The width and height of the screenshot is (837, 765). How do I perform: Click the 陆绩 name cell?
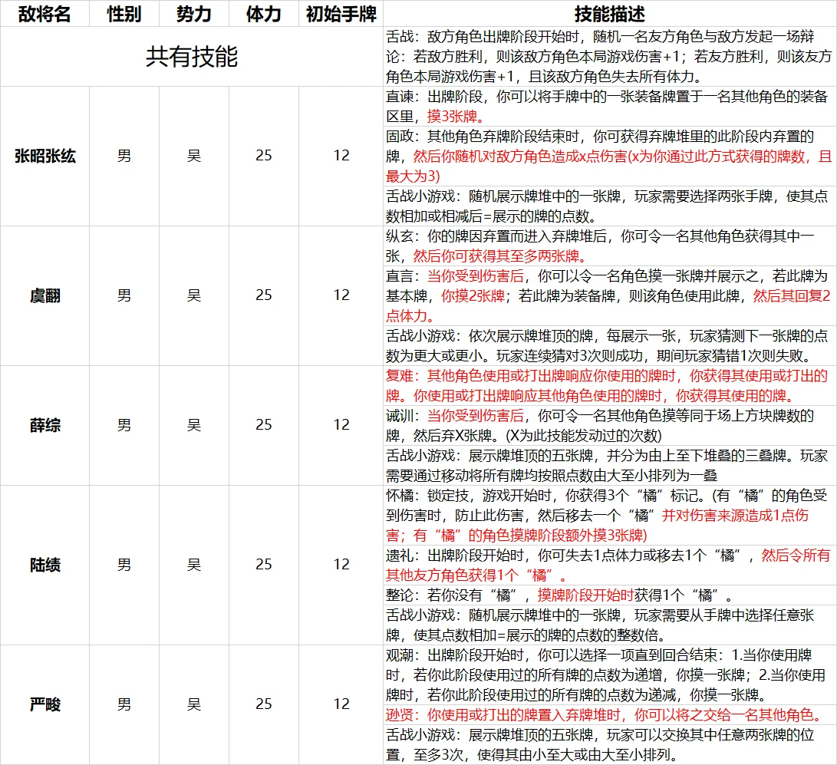coord(44,565)
